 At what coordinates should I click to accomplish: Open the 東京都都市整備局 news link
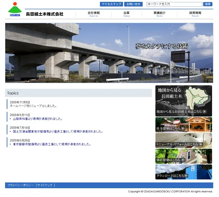(51, 144)
